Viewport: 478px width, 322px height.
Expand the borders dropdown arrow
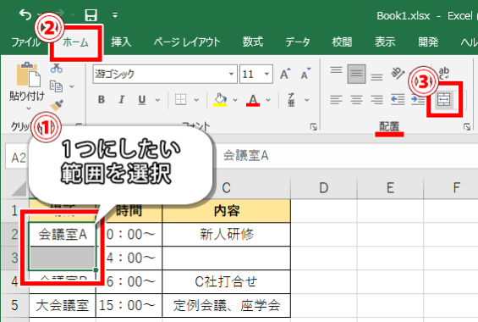tap(196, 100)
